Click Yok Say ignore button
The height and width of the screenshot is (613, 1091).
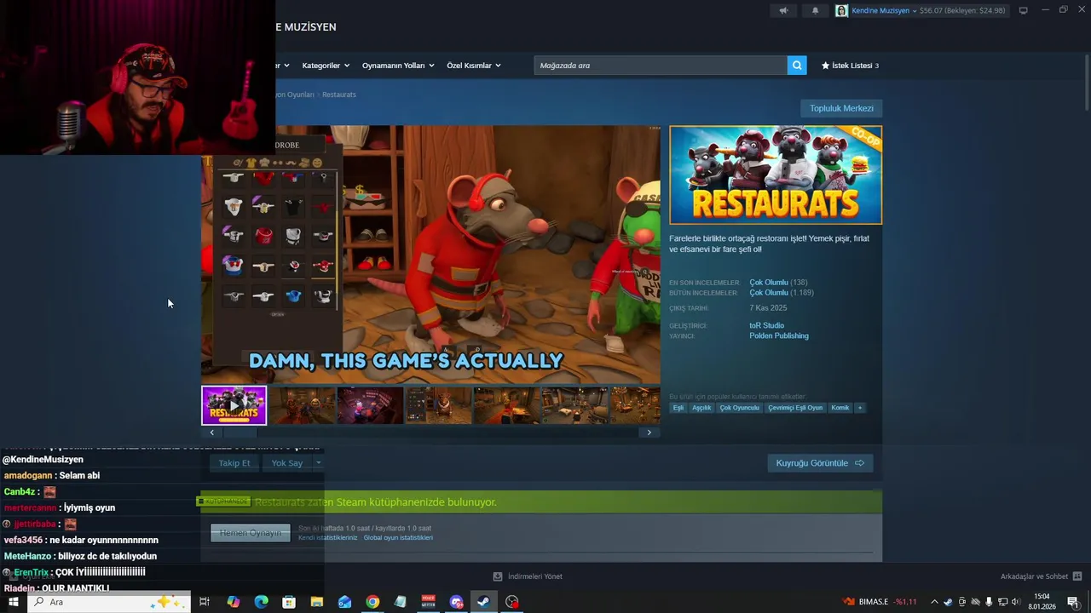pyautogui.click(x=287, y=463)
